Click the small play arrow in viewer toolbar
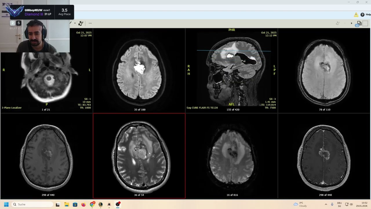Image resolution: width=371 pixels, height=209 pixels. [352, 23]
